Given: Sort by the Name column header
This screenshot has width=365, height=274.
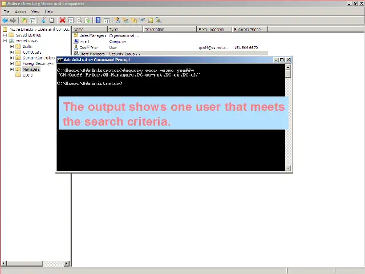Looking at the screenshot, I should 90,29.
